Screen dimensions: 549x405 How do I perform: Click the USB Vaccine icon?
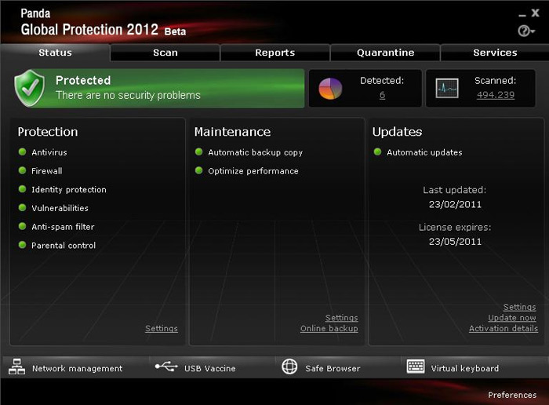[x=166, y=367]
